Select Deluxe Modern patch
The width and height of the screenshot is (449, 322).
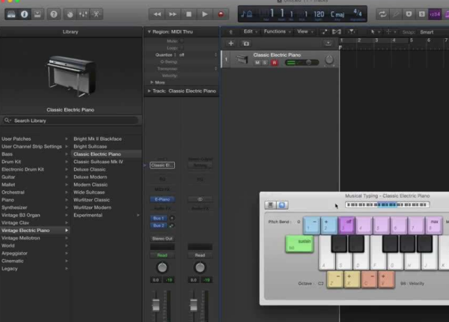pyautogui.click(x=91, y=177)
